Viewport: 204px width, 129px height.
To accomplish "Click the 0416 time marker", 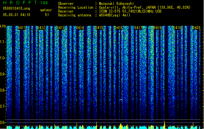I will [119, 28].
